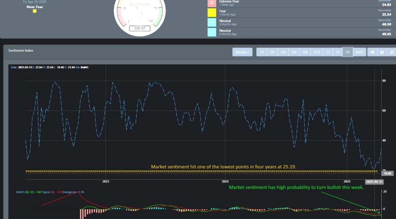This screenshot has height=219, width=396.
Task: Click the barometer value 24.93
Action: coord(387,4)
